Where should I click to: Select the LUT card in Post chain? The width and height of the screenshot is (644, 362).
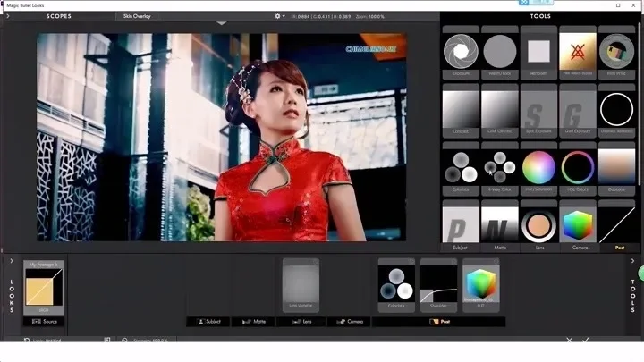481,285
